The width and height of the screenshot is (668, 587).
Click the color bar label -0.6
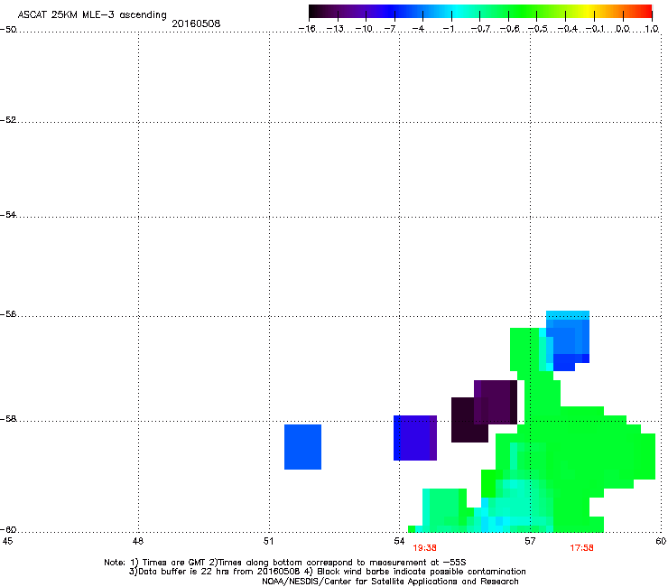pyautogui.click(x=509, y=29)
